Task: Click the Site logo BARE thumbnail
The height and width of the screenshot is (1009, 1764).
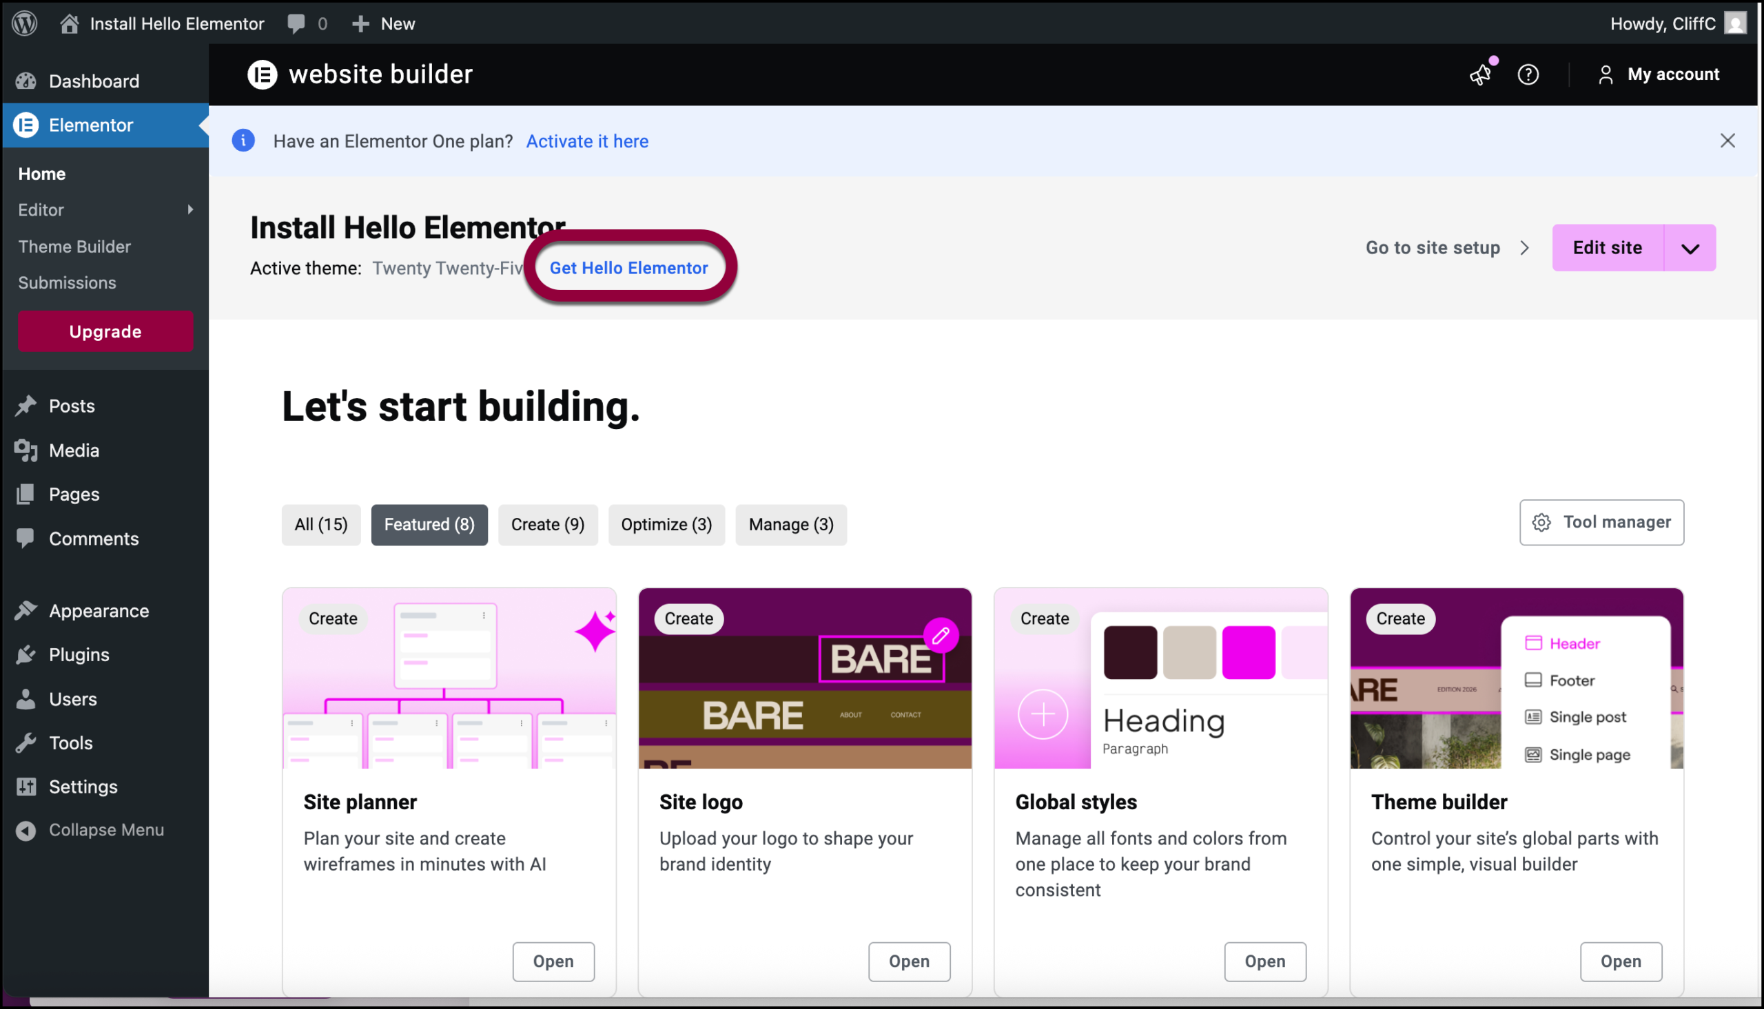Action: 805,678
